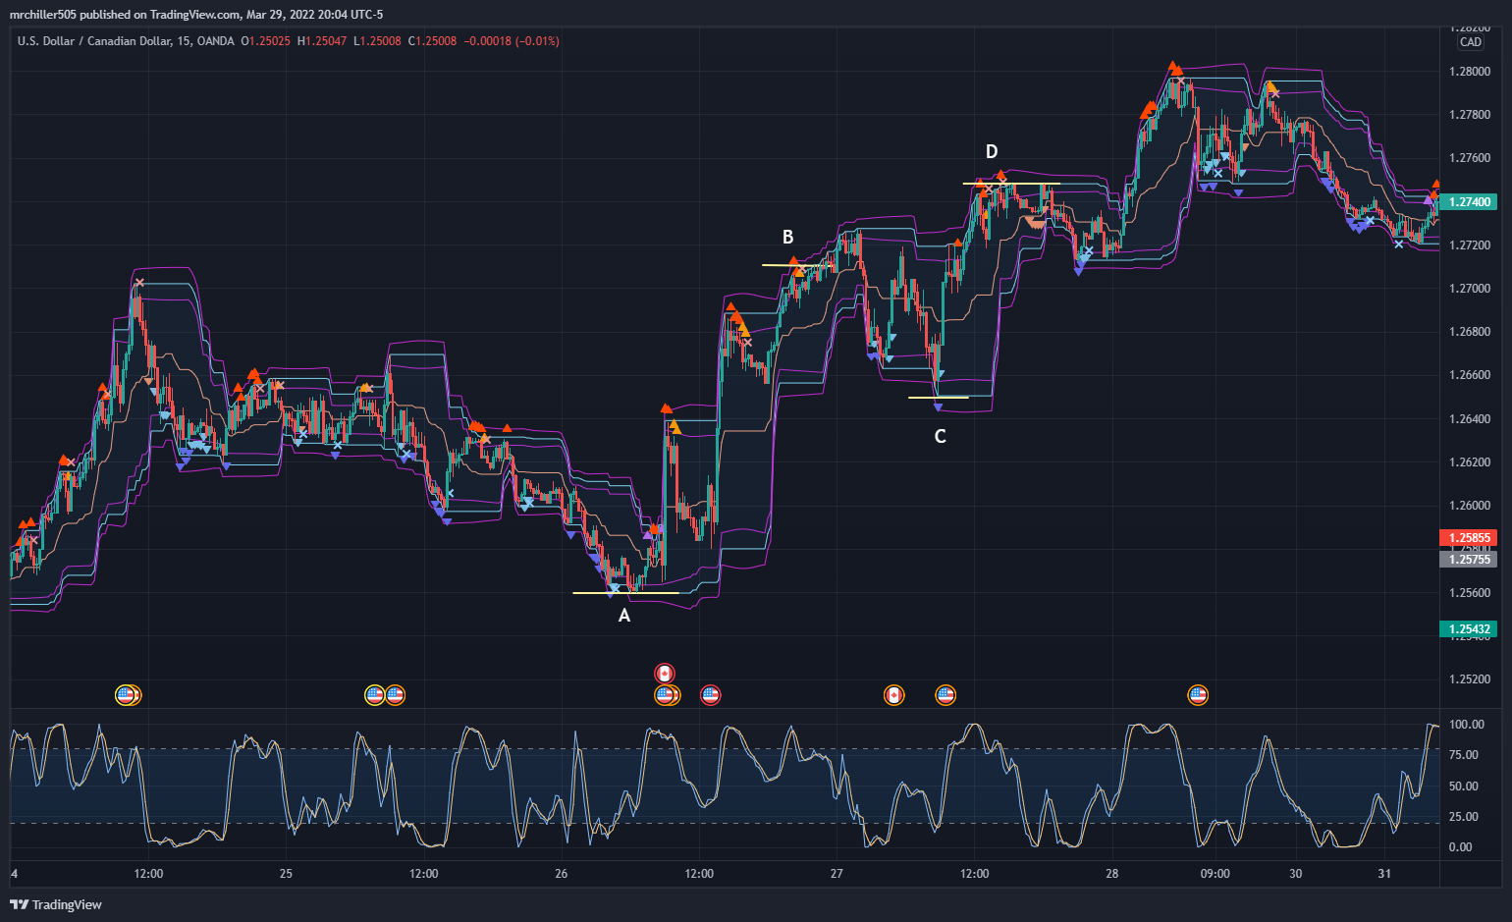Viewport: 1512px width, 922px height.
Task: Click the change value '-0.00018 (-0.01%)'
Action: click(x=512, y=41)
